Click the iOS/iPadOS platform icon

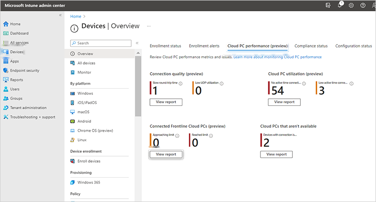[72, 103]
